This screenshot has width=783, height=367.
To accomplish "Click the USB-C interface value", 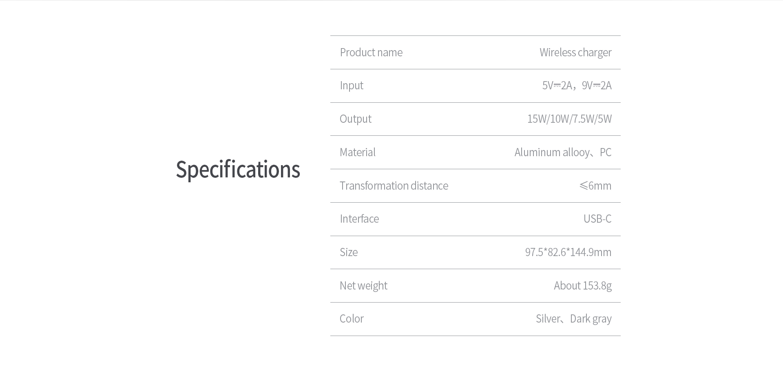I will tap(597, 219).
